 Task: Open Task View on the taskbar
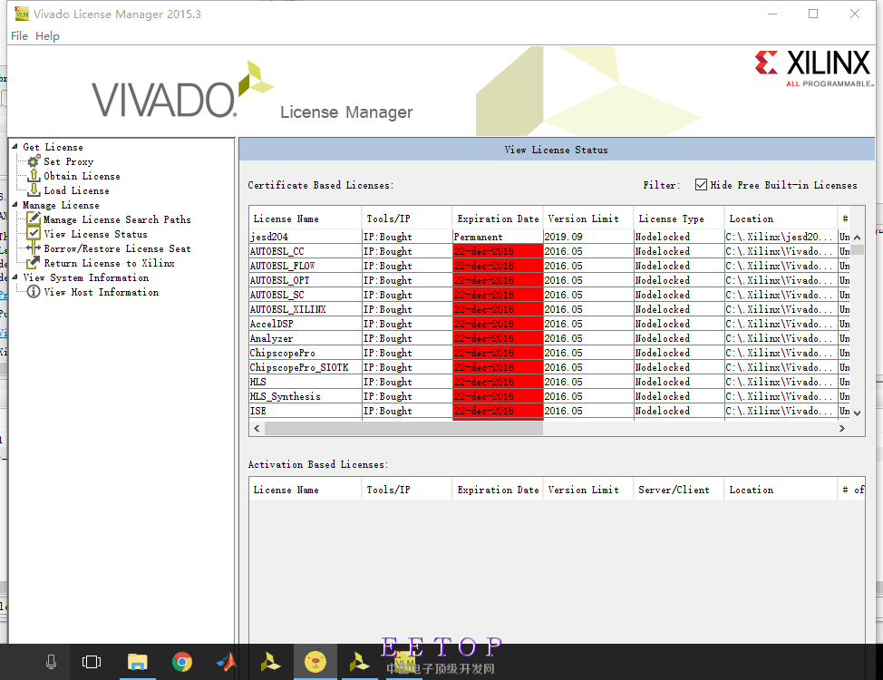pyautogui.click(x=92, y=662)
